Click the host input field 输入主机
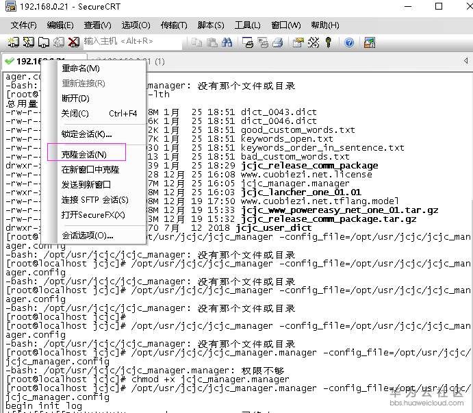 coord(133,41)
